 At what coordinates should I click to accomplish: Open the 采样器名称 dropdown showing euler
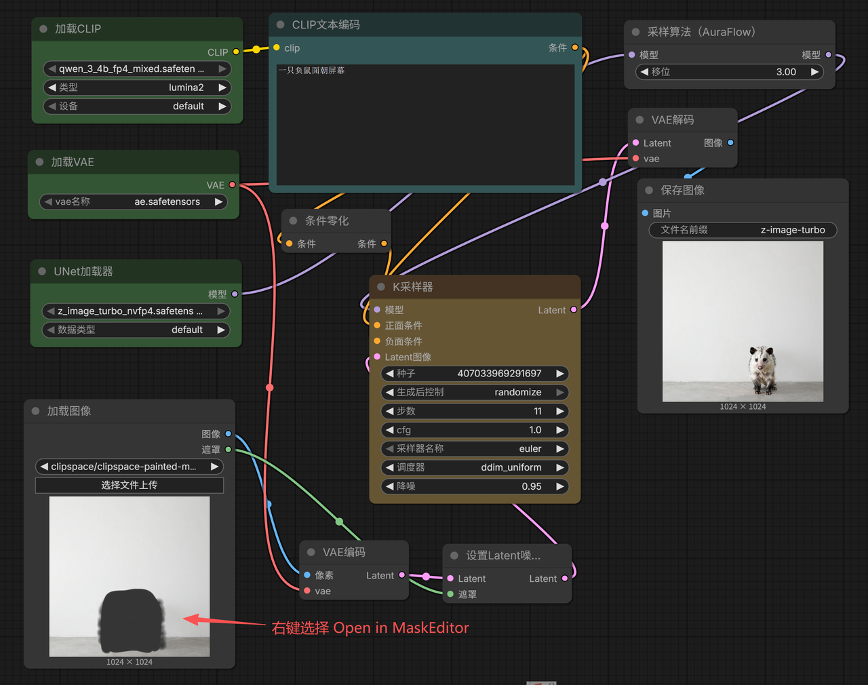click(x=475, y=448)
